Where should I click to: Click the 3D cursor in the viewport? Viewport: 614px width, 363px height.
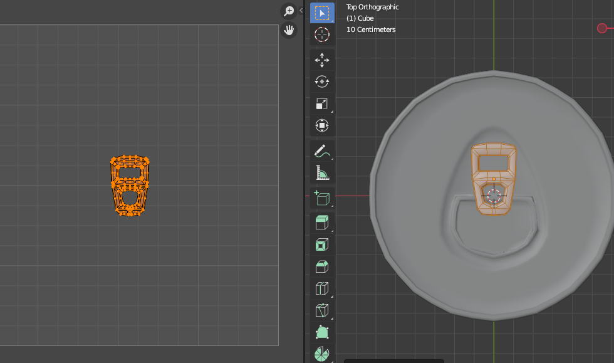click(x=494, y=195)
